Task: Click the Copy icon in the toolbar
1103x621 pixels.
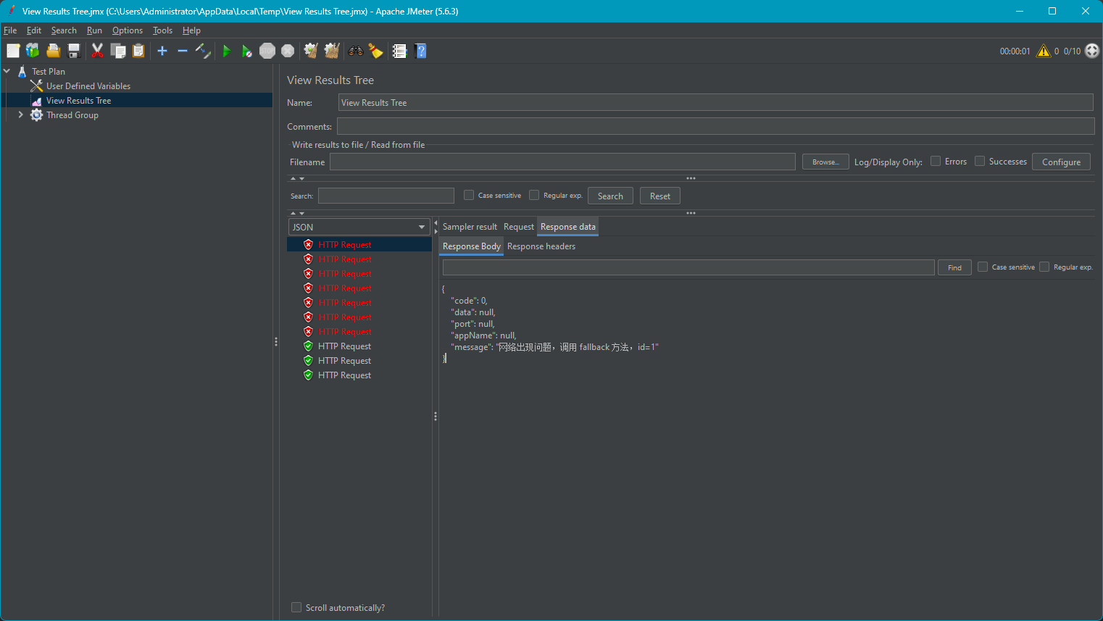Action: [x=118, y=51]
